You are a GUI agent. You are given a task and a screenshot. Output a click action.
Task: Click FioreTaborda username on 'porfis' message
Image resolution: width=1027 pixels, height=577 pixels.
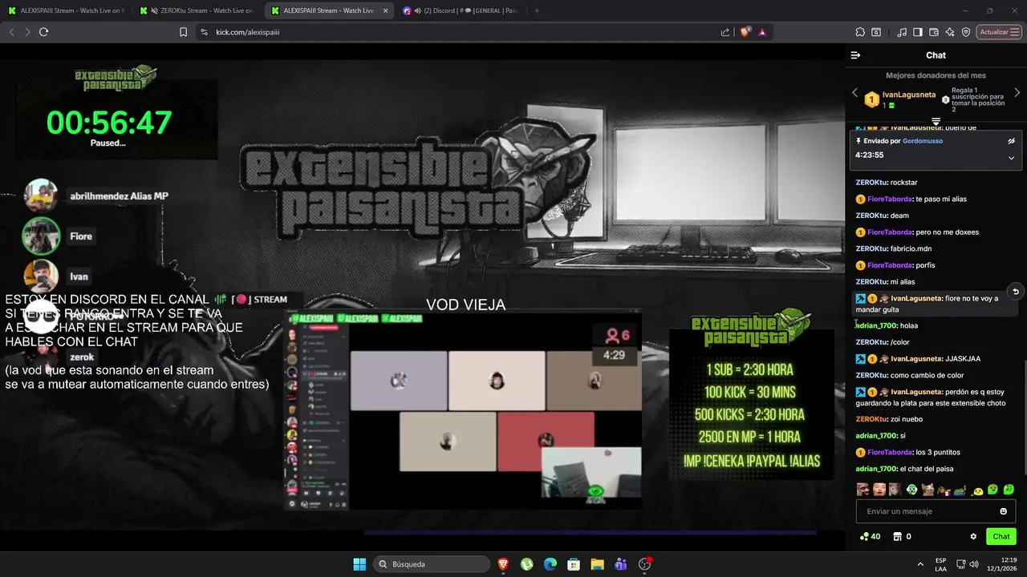coord(889,265)
